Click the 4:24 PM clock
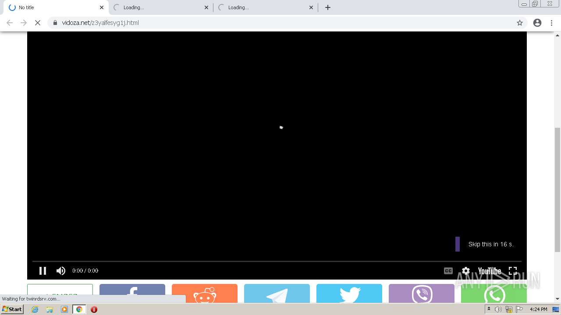Viewport: 561px width, 315px height. [538, 309]
